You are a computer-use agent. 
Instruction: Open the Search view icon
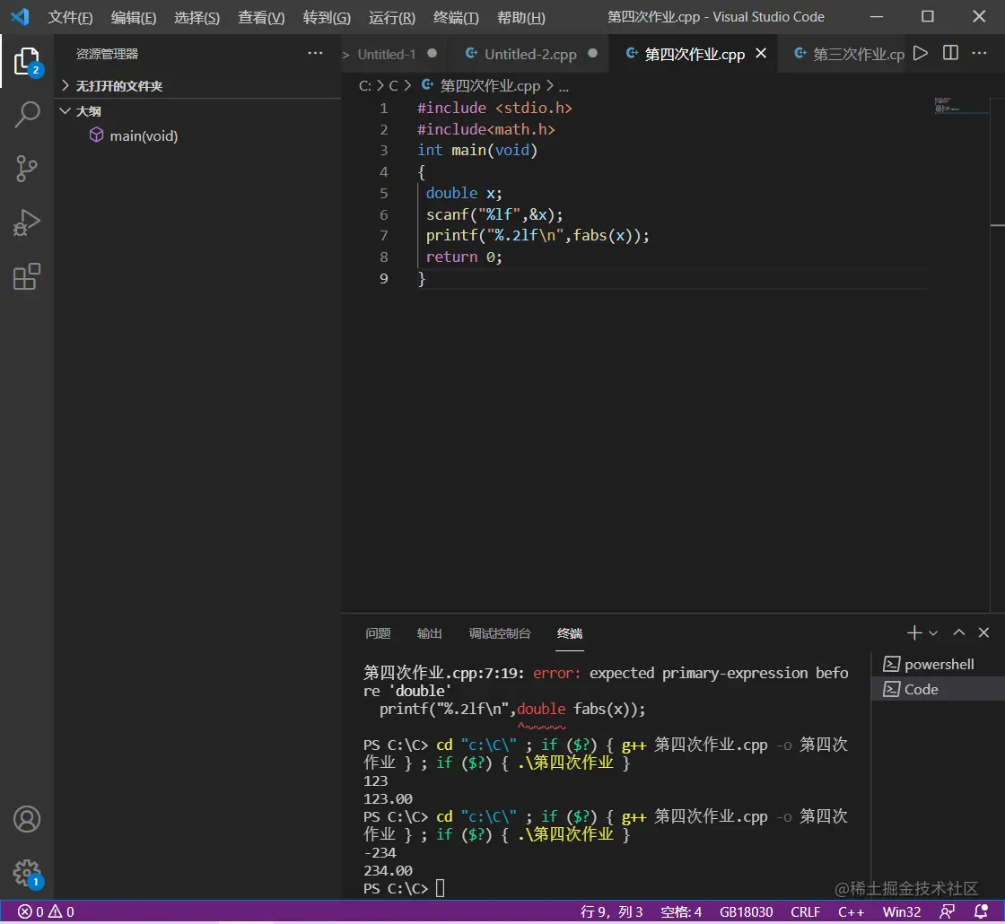(x=27, y=115)
